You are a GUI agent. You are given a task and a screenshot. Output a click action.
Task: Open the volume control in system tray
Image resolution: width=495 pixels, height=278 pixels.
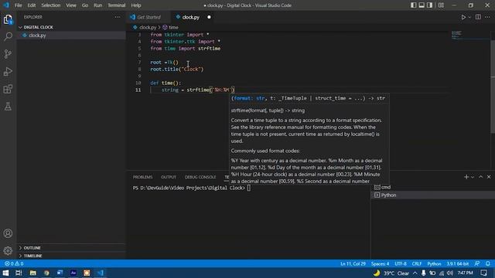[450, 273]
